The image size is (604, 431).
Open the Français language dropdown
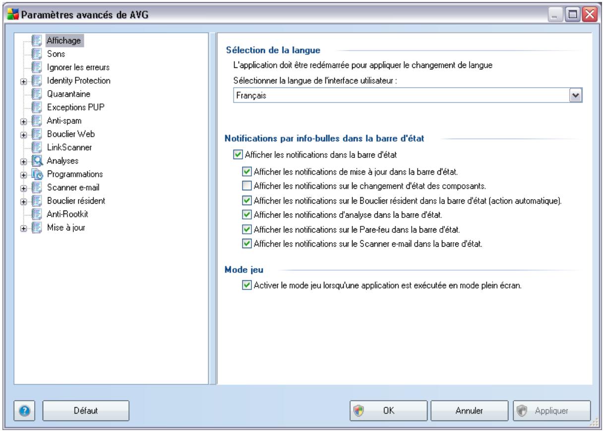pos(577,95)
